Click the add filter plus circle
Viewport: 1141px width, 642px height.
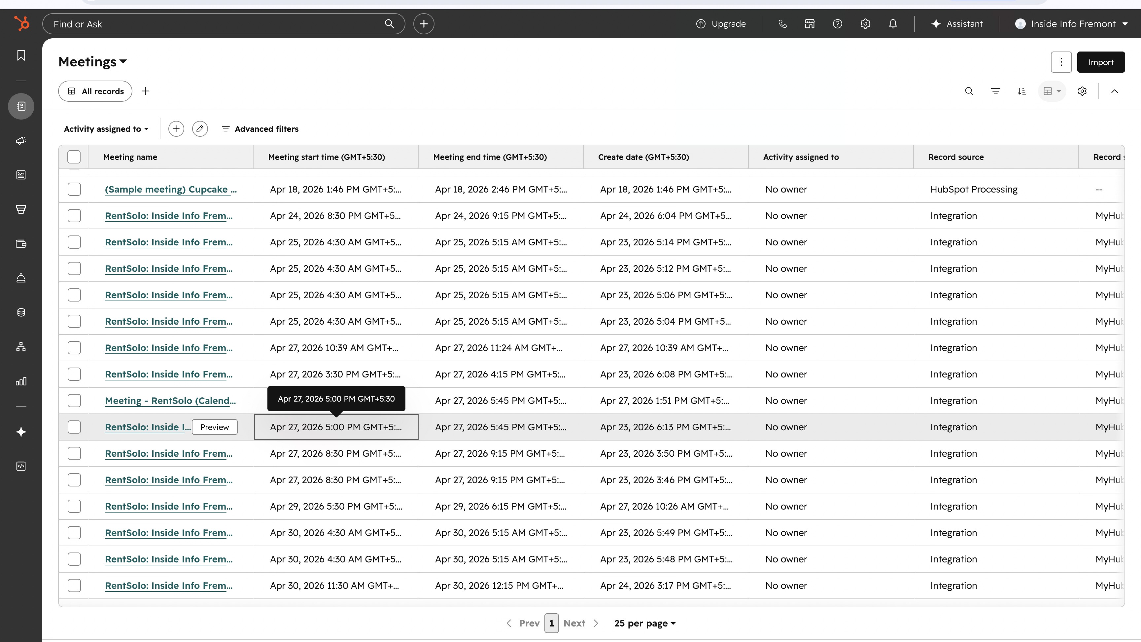(176, 129)
